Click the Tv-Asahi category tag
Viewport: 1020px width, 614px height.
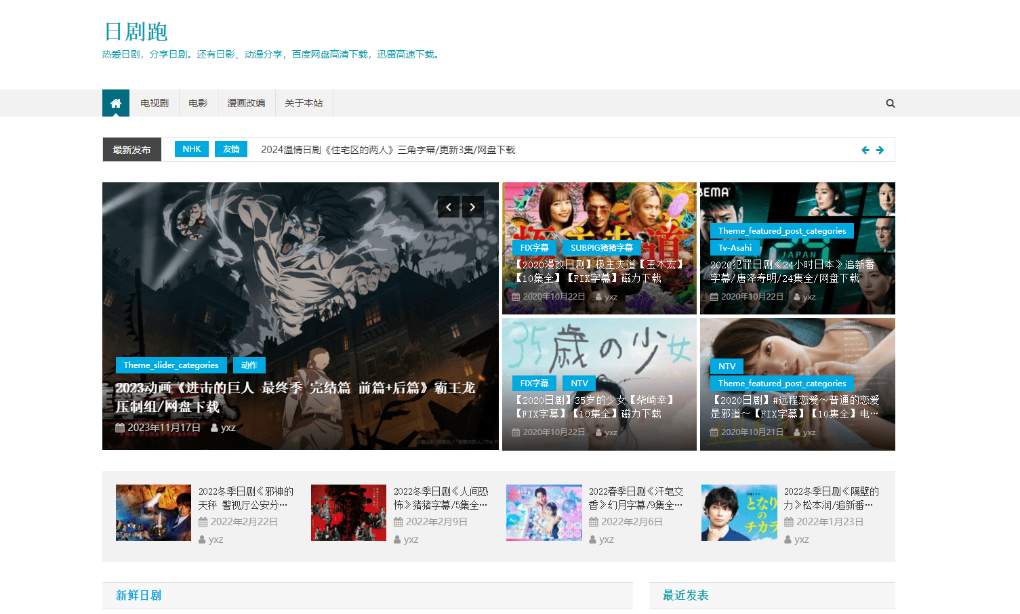click(x=735, y=248)
